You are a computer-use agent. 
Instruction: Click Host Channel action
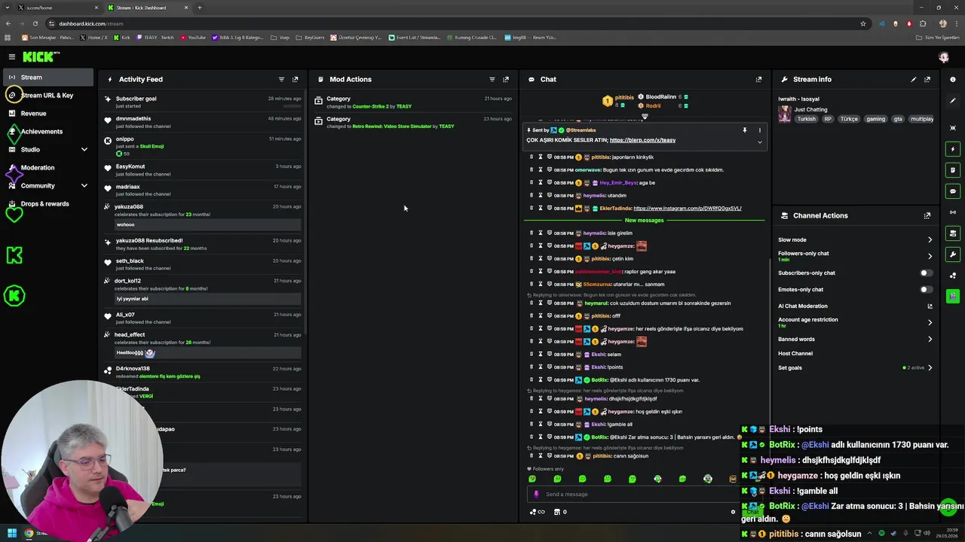pyautogui.click(x=795, y=354)
